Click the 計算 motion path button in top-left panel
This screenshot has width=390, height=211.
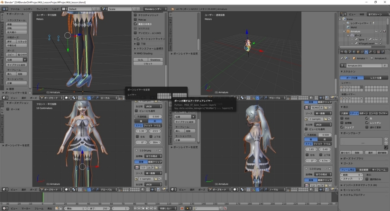point(17,83)
